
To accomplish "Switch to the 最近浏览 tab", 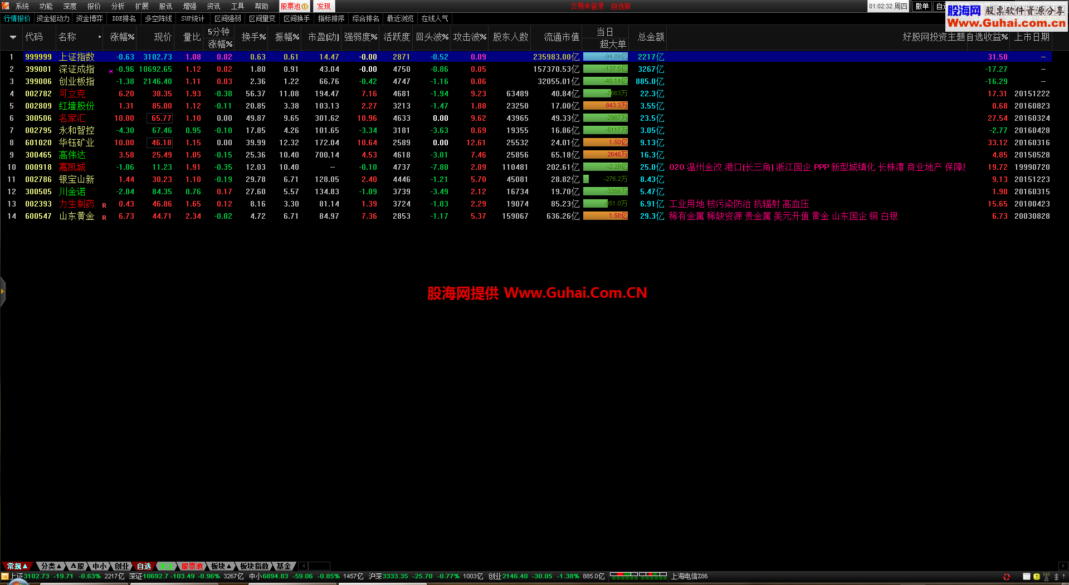I will pos(401,18).
